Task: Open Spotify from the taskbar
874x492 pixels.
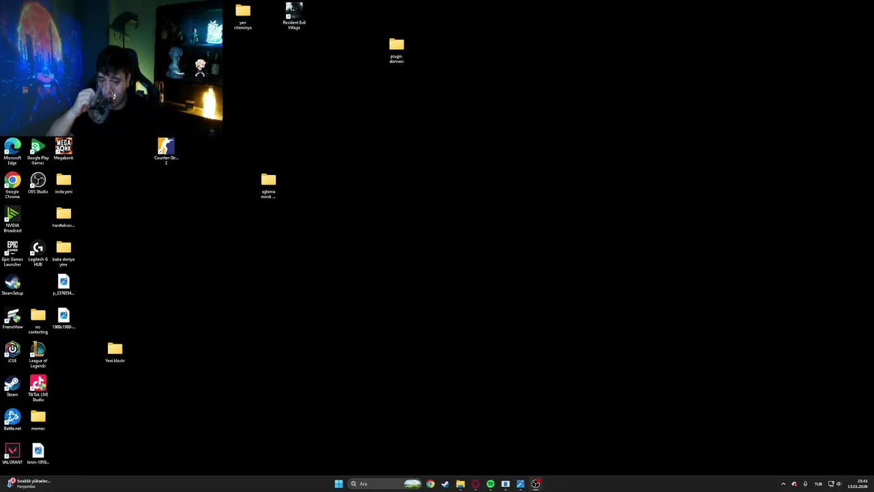Action: (490, 484)
